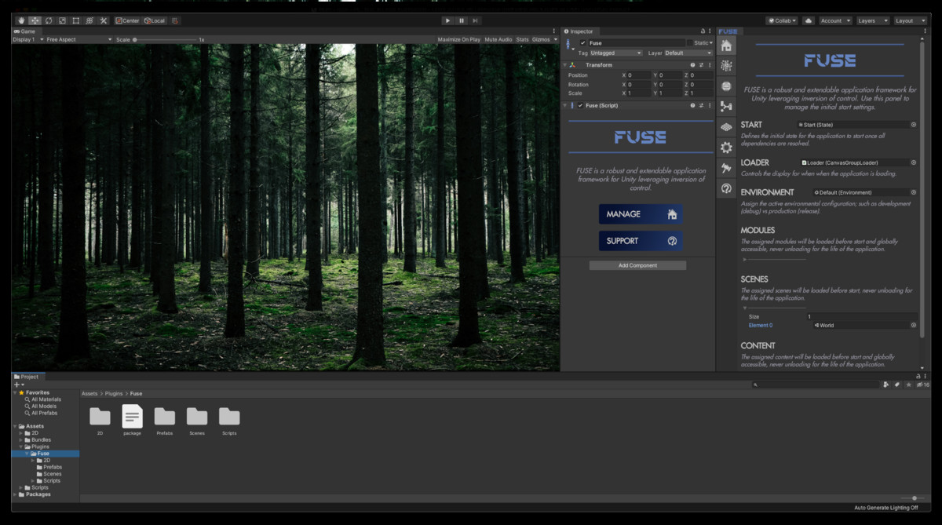Open the custom editor tools icon

coord(103,20)
